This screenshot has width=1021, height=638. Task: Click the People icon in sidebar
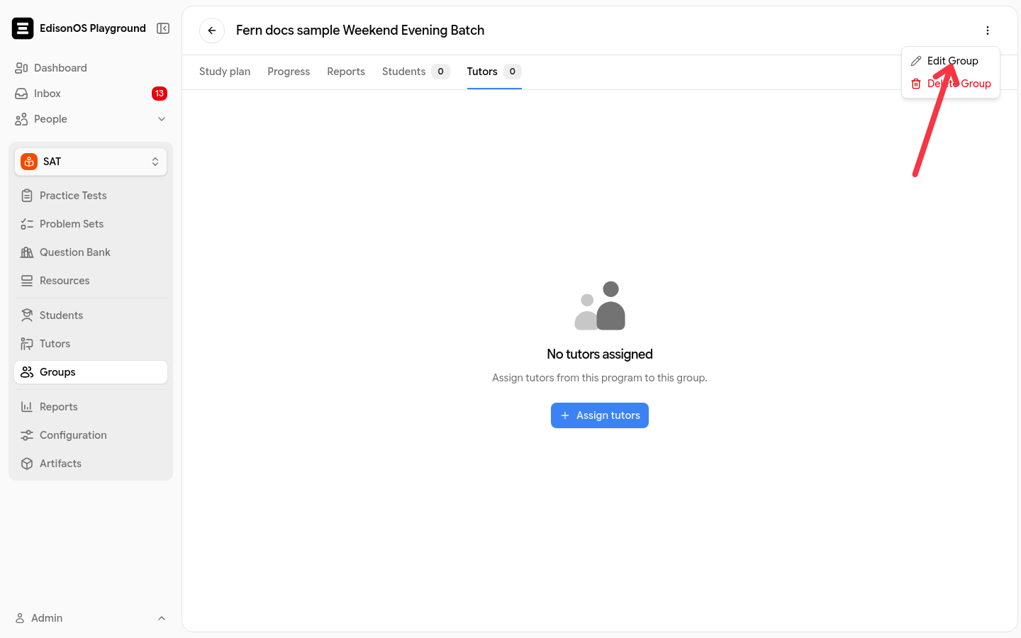tap(21, 119)
